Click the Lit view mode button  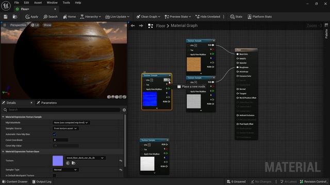coord(35,25)
